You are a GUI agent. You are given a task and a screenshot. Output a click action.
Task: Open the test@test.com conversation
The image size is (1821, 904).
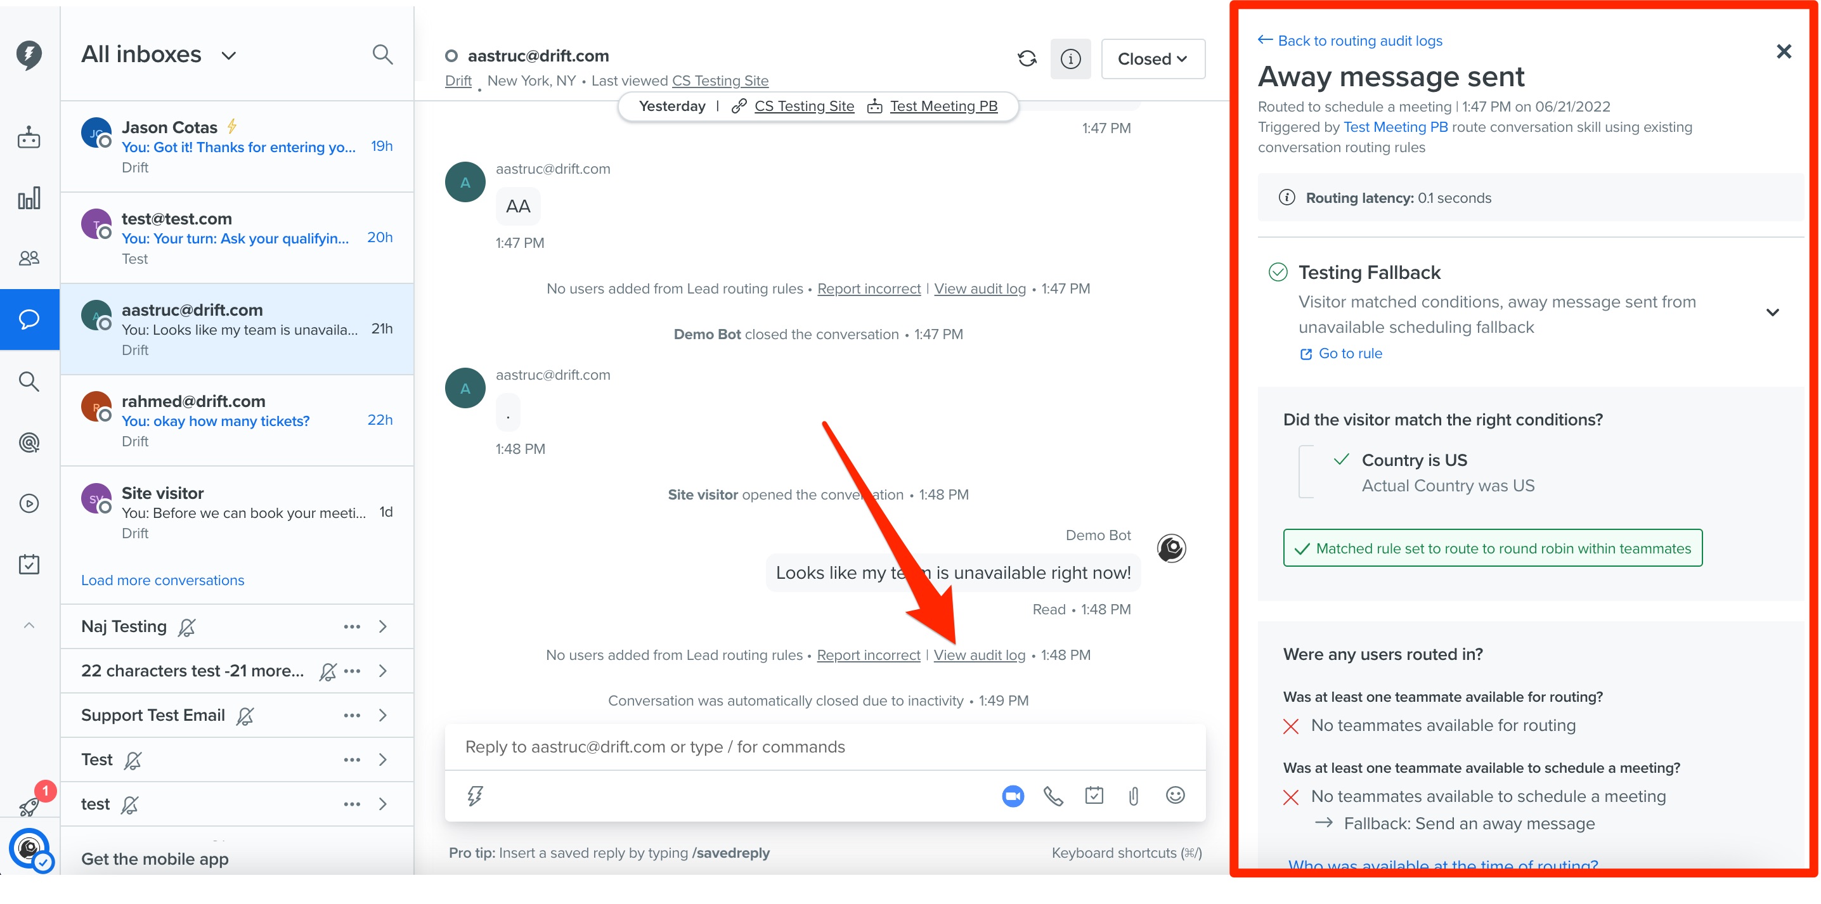[x=237, y=238]
